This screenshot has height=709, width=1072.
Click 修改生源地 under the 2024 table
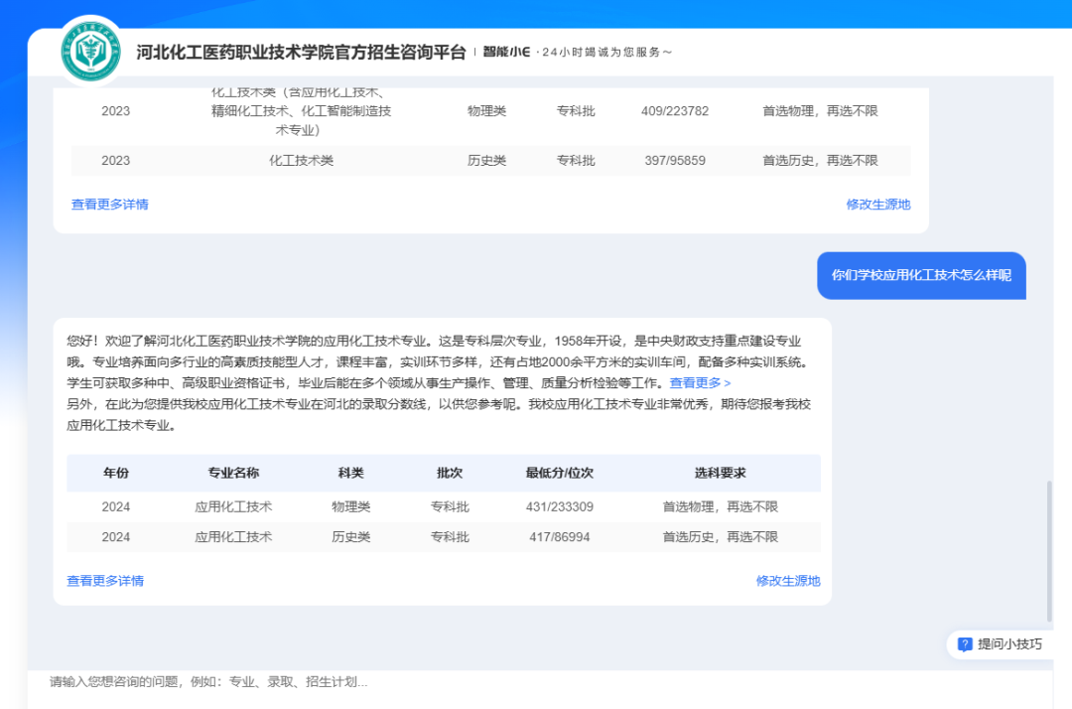point(788,581)
